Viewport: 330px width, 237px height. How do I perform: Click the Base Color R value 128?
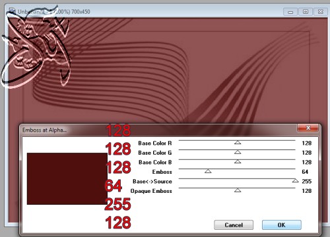click(x=307, y=143)
